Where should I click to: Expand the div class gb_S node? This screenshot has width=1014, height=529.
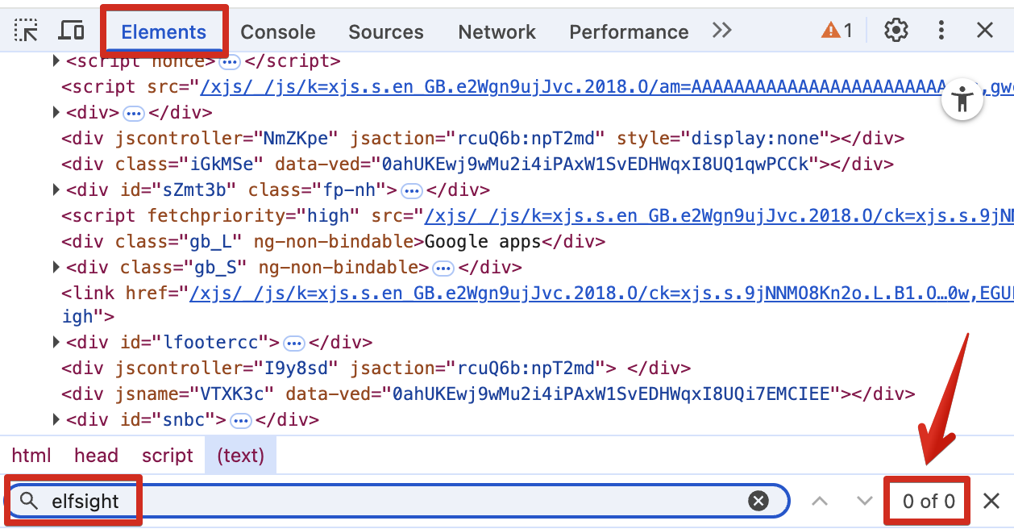[56, 267]
